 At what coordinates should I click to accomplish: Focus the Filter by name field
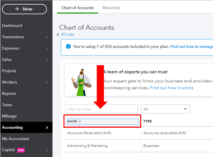point(101,109)
